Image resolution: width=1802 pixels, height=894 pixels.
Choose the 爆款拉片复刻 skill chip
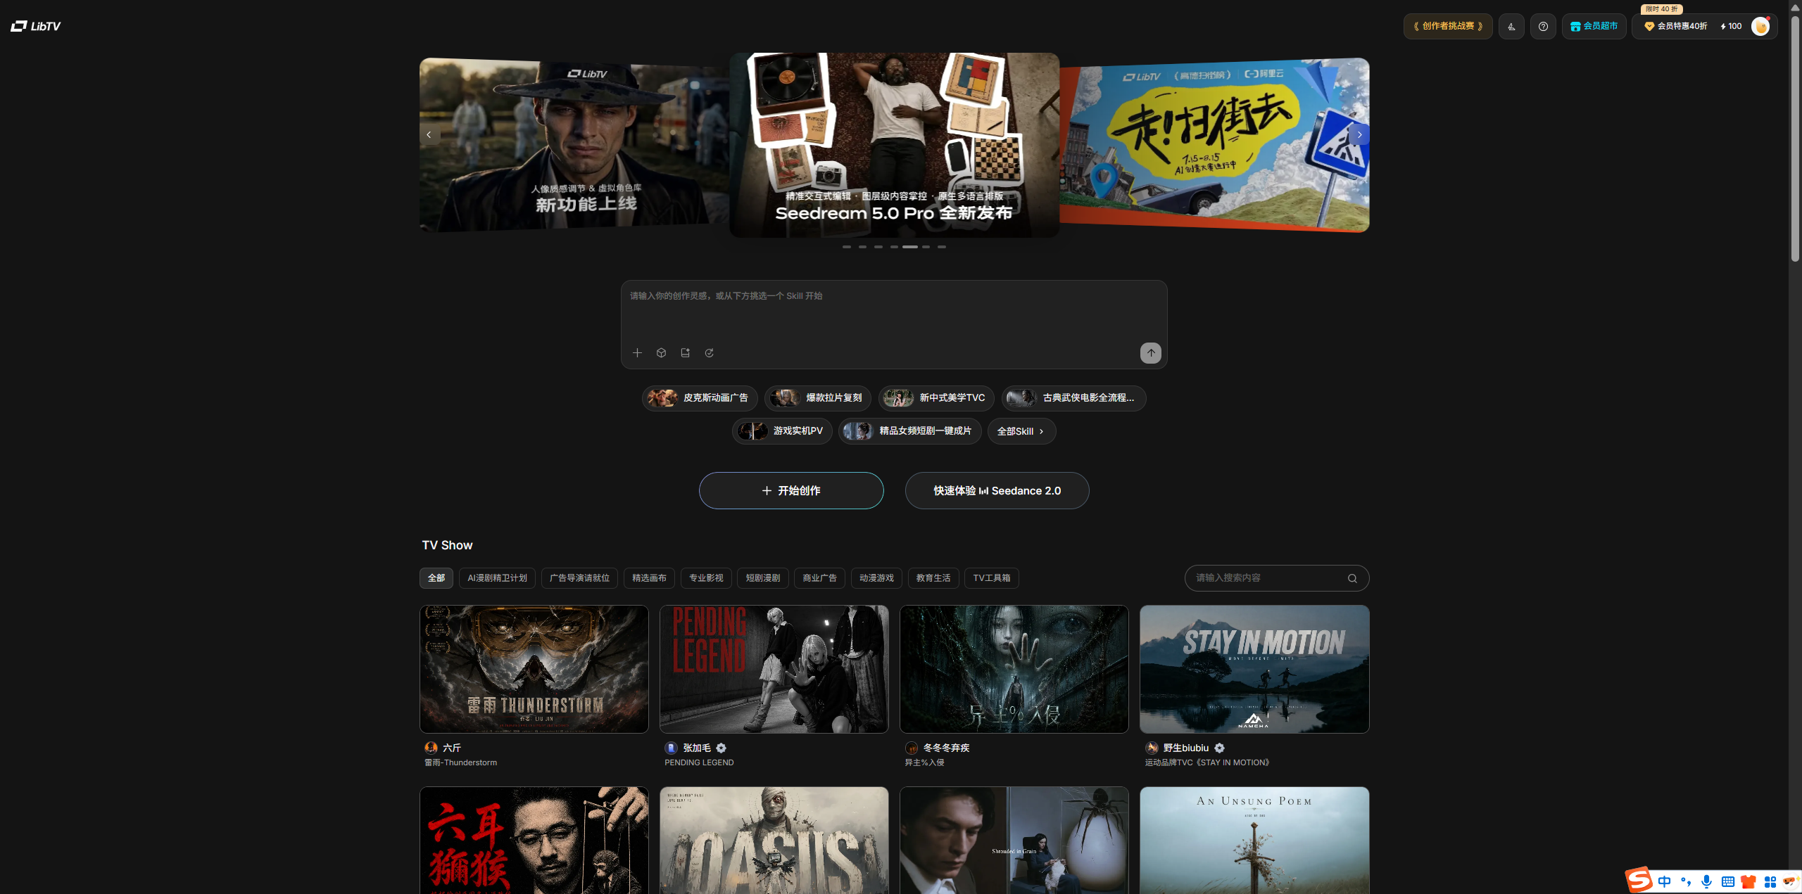tap(818, 398)
